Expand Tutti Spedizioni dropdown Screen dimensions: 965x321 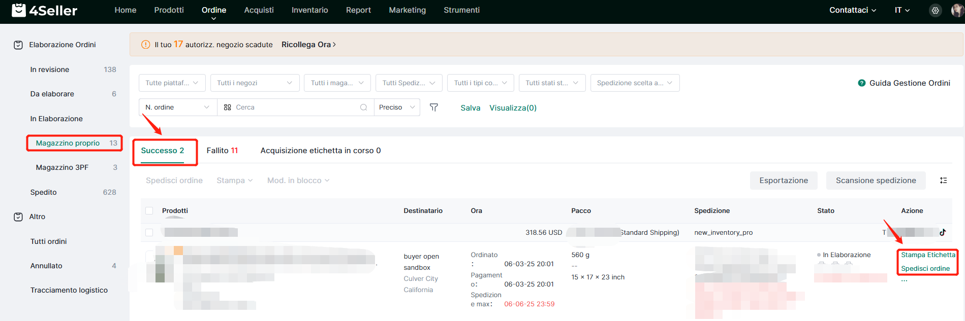click(x=409, y=83)
